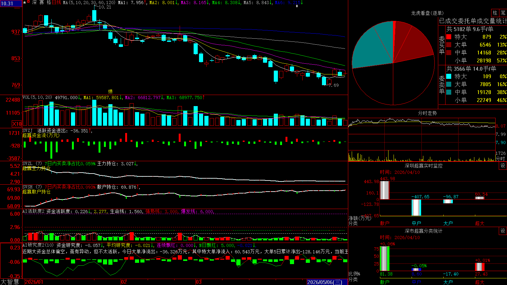Click the 爆发线: 6.000 label

[197, 212]
